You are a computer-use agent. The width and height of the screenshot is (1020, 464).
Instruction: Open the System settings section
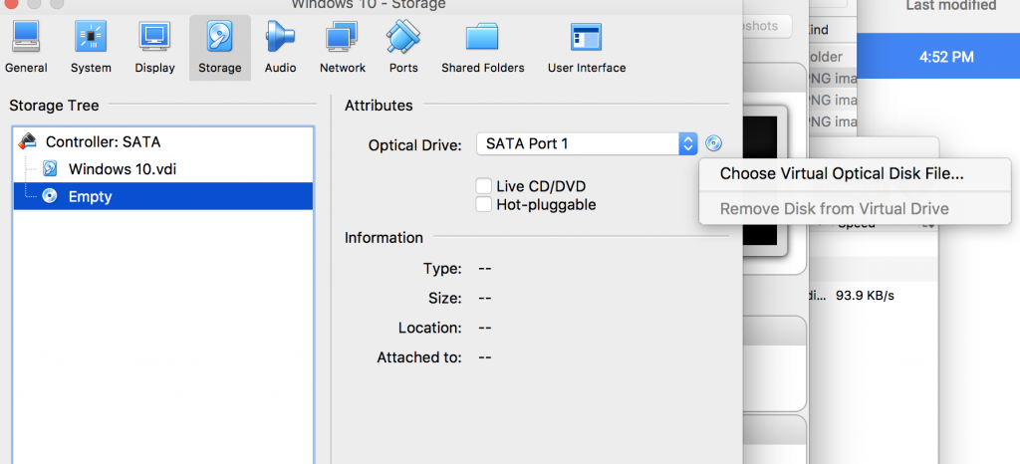[91, 48]
